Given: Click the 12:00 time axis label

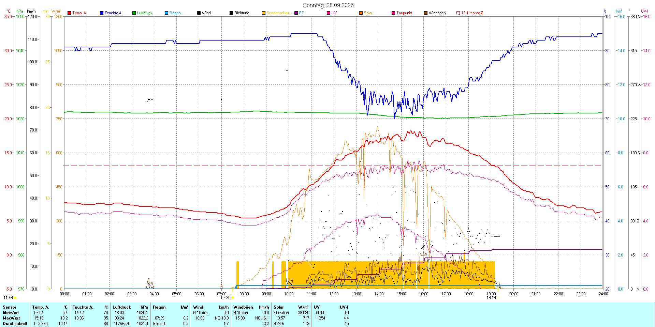Looking at the screenshot, I should click(334, 294).
